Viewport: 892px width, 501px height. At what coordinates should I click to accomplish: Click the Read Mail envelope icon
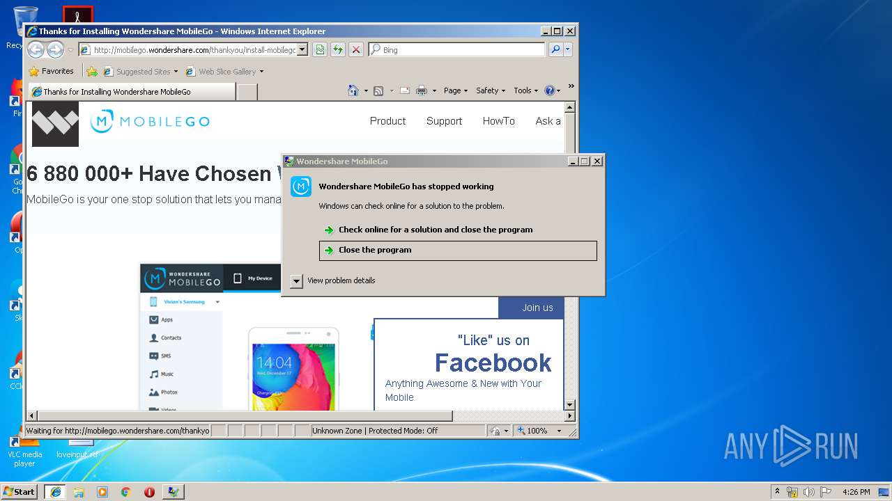404,90
